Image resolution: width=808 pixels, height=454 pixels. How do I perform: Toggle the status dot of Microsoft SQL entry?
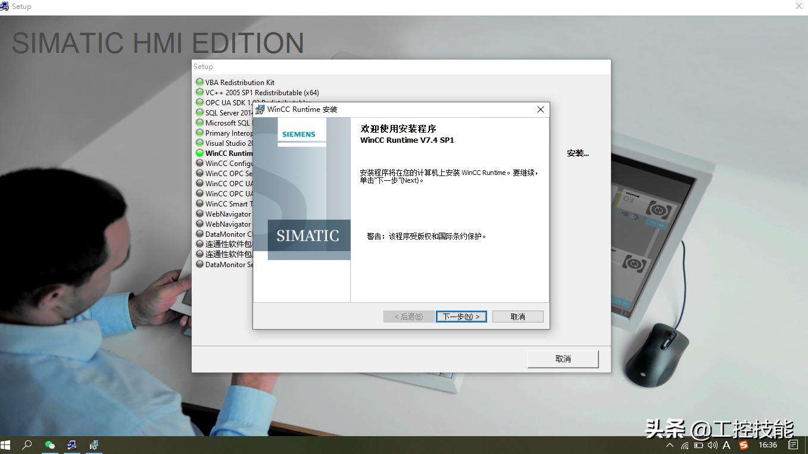(199, 123)
